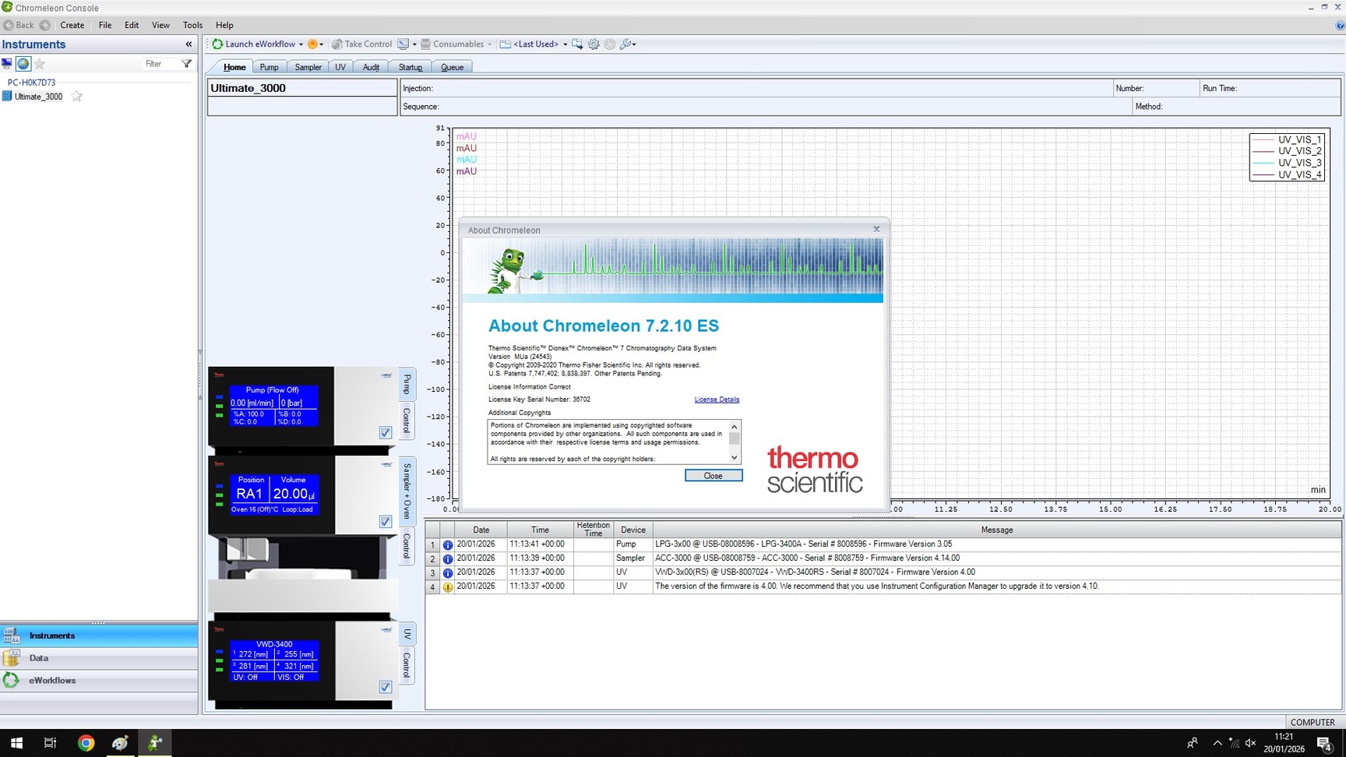Switch to the Data section in the sidebar

pyautogui.click(x=38, y=657)
